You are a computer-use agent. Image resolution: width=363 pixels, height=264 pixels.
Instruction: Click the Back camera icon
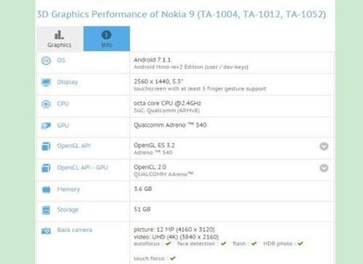pos(46,231)
